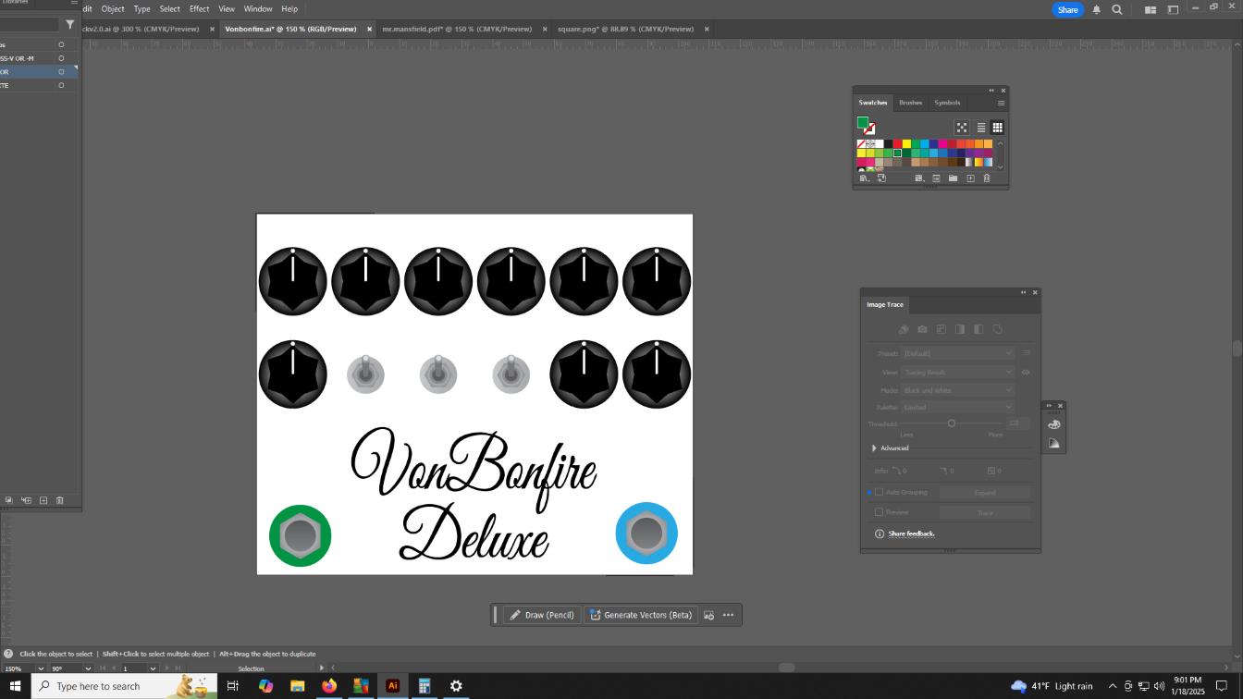
Task: Switch to the Brushes tab
Action: (x=910, y=103)
